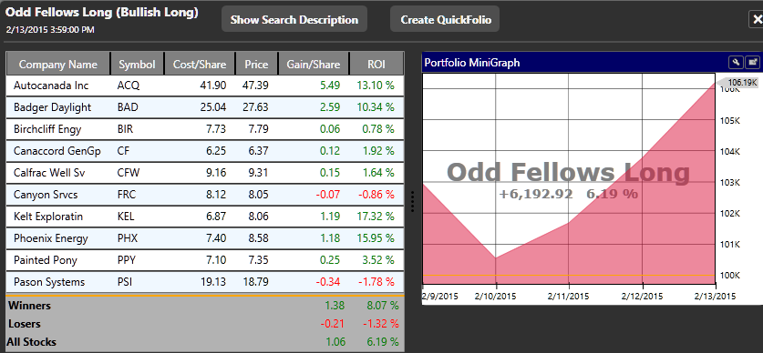Open MiniGraph settings wrench icon
This screenshot has width=763, height=353.
tap(737, 62)
